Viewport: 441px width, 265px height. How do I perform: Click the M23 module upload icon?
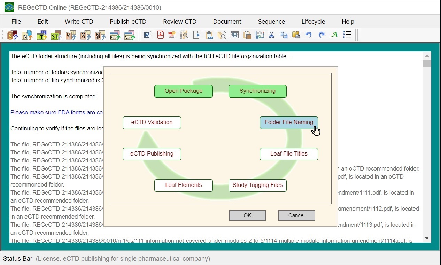click(x=86, y=35)
